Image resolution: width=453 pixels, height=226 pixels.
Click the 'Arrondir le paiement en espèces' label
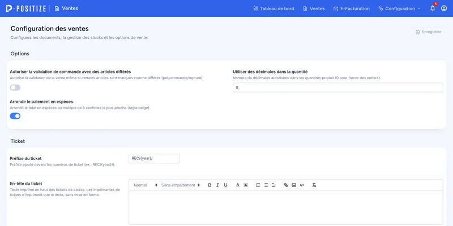point(41,102)
